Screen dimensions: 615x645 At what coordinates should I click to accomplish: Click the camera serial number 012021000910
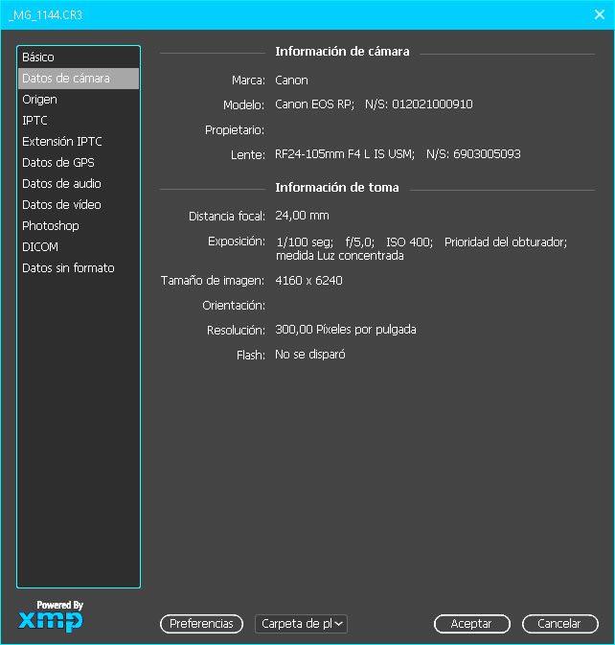pyautogui.click(x=432, y=104)
